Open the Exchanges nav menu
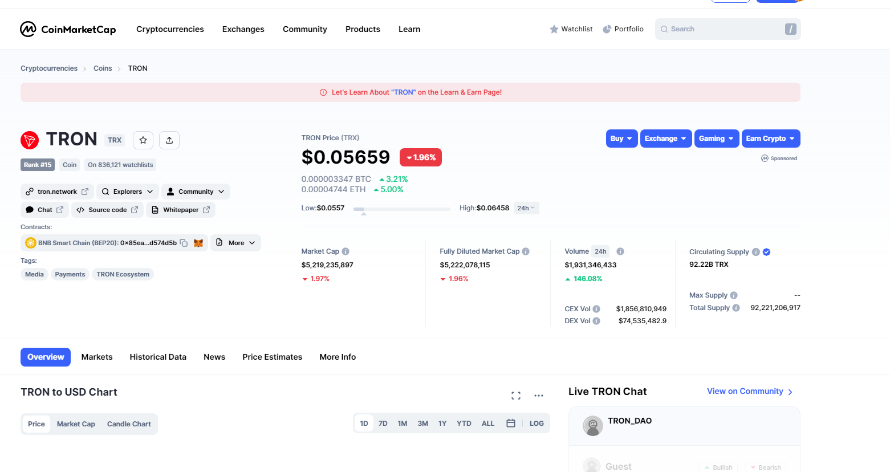This screenshot has height=472, width=890. (x=243, y=29)
